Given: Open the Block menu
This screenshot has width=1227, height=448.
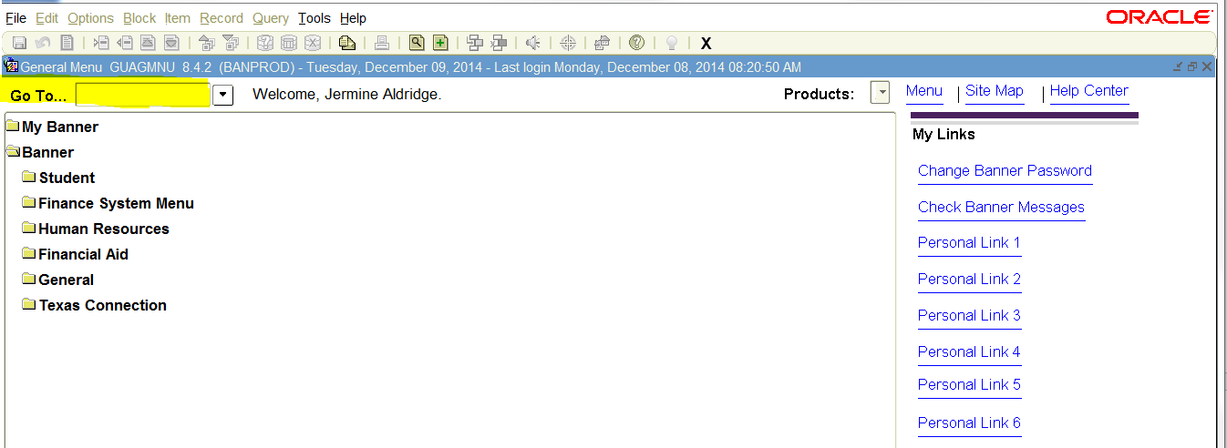Looking at the screenshot, I should [x=139, y=18].
